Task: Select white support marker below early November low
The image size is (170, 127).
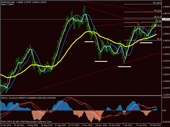Action: tap(89, 42)
